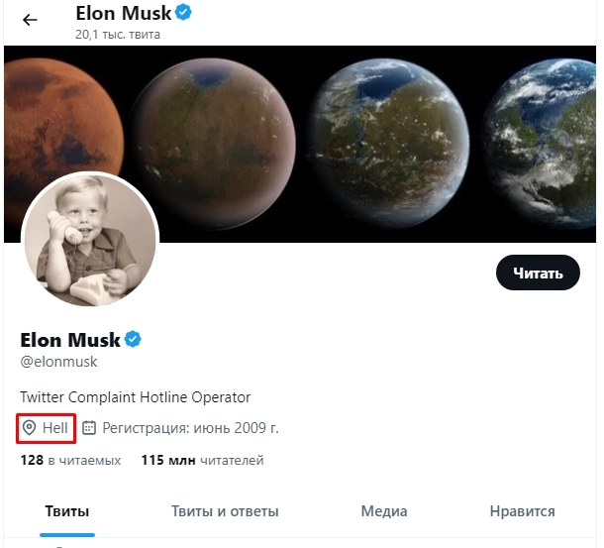This screenshot has height=548, width=604.
Task: Click the Twitter Complaint Hotline Operator bio
Action: [x=136, y=397]
